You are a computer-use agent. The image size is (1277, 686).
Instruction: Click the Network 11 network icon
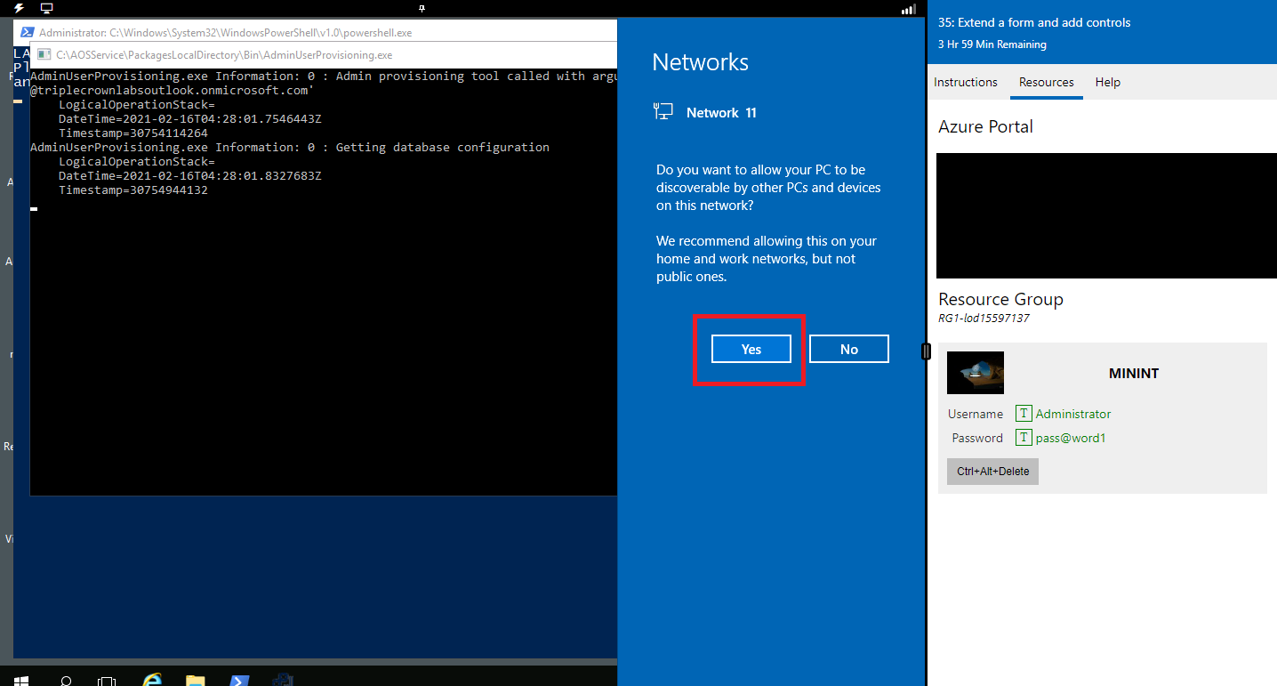coord(663,112)
